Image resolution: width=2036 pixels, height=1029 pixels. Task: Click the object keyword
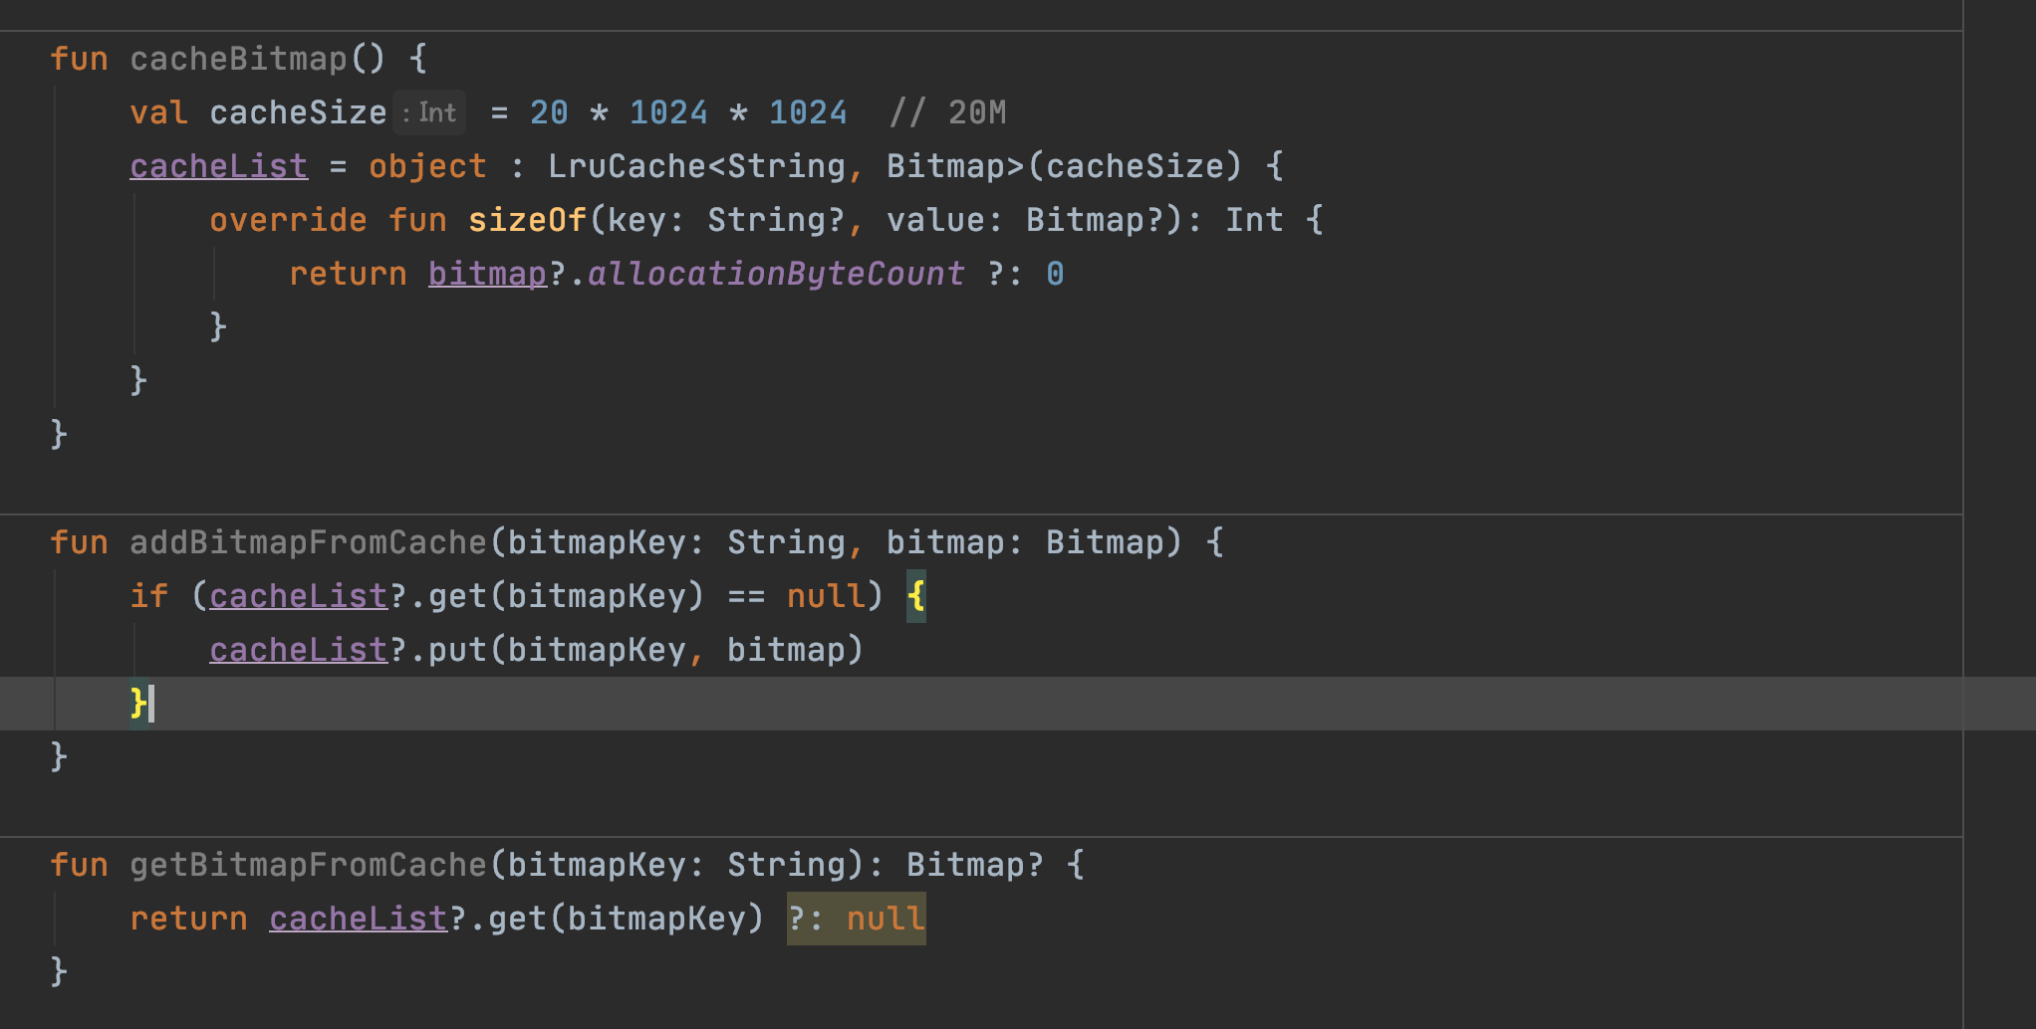[428, 166]
